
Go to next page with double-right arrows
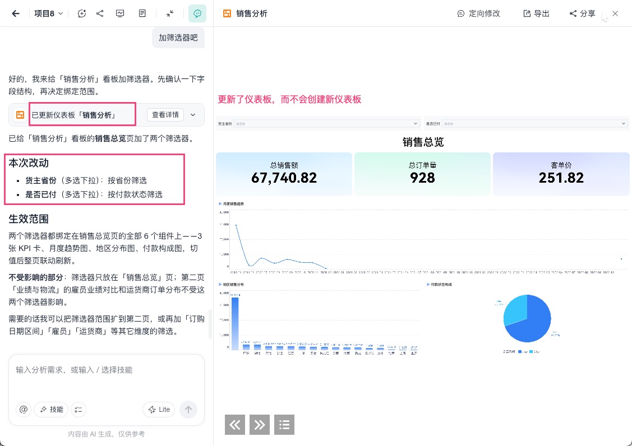pyautogui.click(x=260, y=425)
